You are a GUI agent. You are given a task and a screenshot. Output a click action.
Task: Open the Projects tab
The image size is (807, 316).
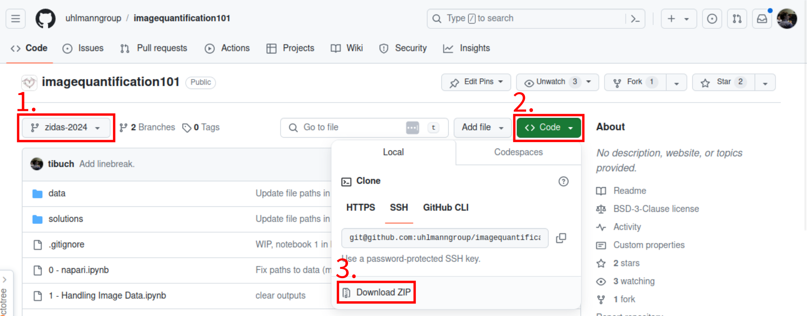(290, 48)
